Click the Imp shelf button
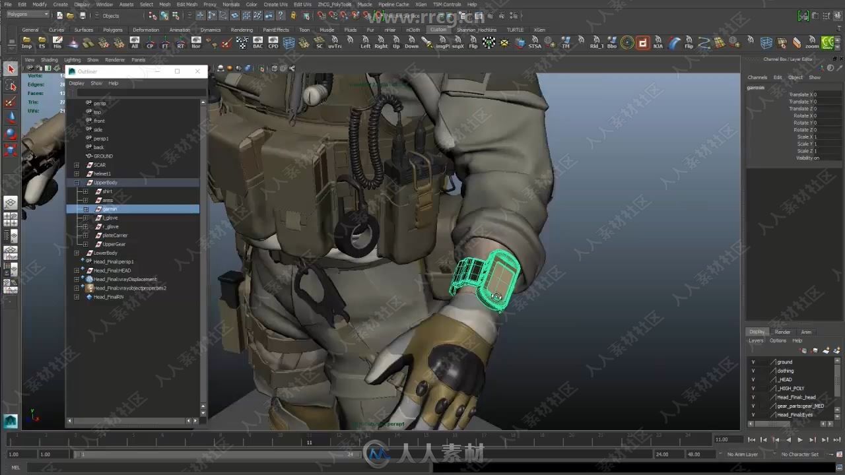Viewport: 845px width, 475px height. (26, 44)
